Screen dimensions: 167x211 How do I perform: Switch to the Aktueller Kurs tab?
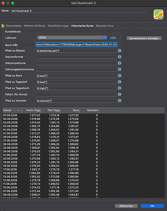pyautogui.click(x=104, y=26)
